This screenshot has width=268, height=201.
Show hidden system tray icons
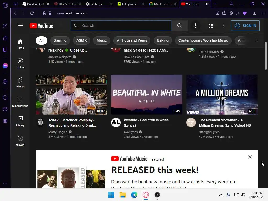pyautogui.click(x=221, y=195)
